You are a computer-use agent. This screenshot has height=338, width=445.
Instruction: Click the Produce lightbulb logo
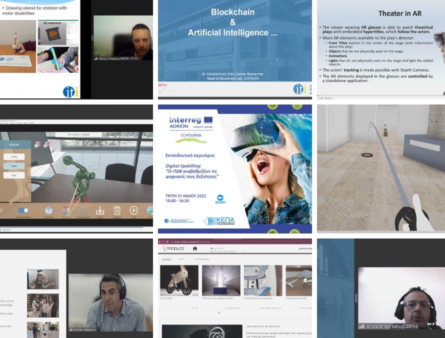coord(173,248)
